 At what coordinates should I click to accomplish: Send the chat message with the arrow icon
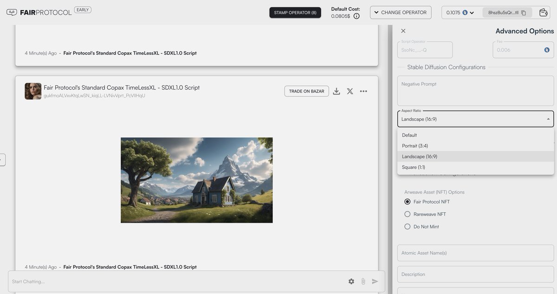[x=374, y=280]
